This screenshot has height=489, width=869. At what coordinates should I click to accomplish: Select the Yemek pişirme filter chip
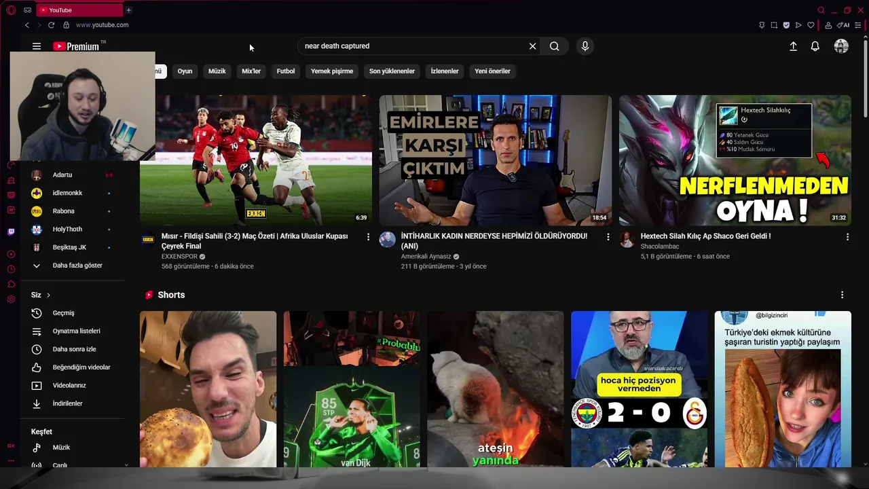332,71
